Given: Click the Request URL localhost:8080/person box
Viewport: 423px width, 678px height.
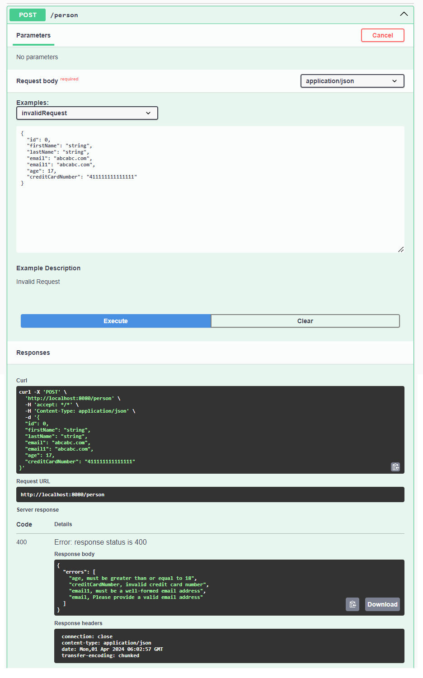Looking at the screenshot, I should [210, 494].
